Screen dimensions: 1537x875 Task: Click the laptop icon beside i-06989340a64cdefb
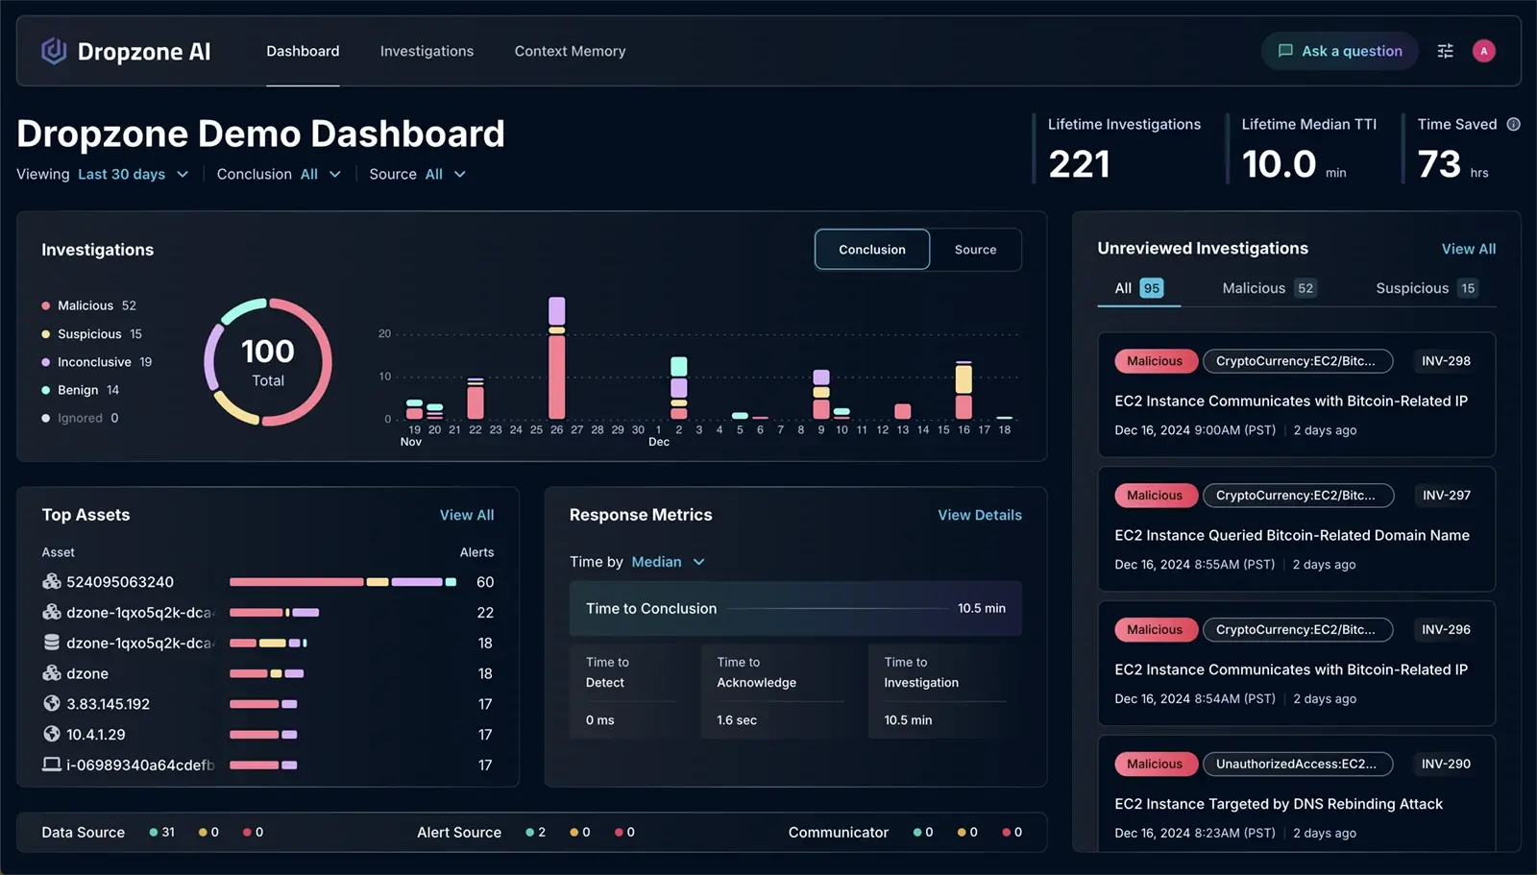[x=52, y=765]
